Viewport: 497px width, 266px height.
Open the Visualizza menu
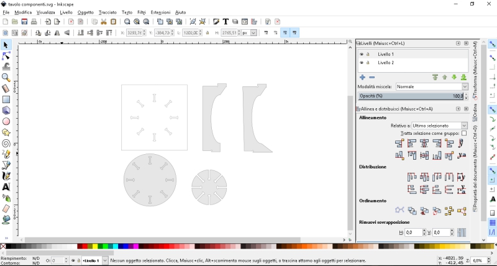pos(45,12)
